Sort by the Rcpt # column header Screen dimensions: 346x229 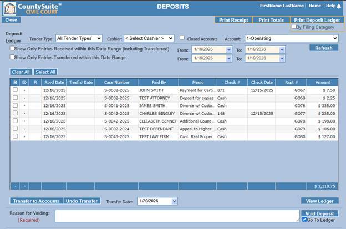291,82
